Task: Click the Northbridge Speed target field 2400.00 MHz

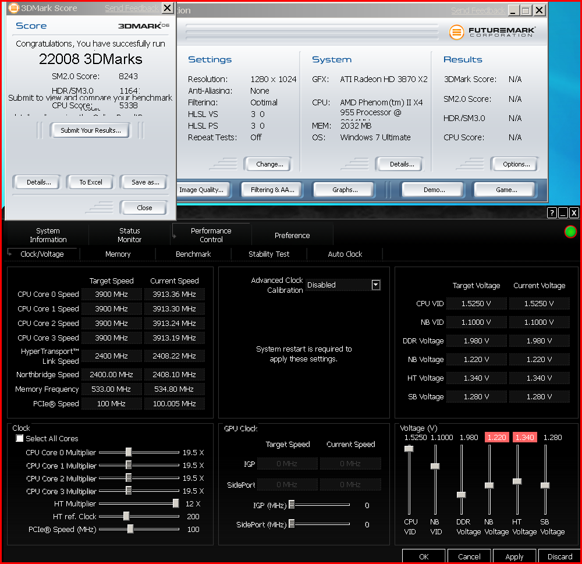Action: click(111, 375)
